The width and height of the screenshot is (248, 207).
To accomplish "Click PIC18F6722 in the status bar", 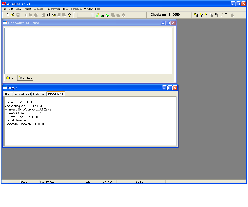I will click(47, 182).
